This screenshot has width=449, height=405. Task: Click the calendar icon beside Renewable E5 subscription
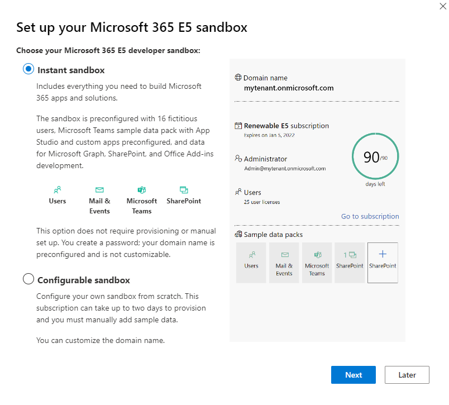(x=238, y=126)
